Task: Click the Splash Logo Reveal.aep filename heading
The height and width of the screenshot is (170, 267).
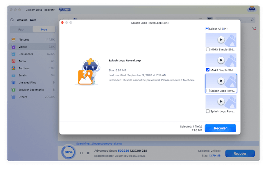Action: coord(124,61)
